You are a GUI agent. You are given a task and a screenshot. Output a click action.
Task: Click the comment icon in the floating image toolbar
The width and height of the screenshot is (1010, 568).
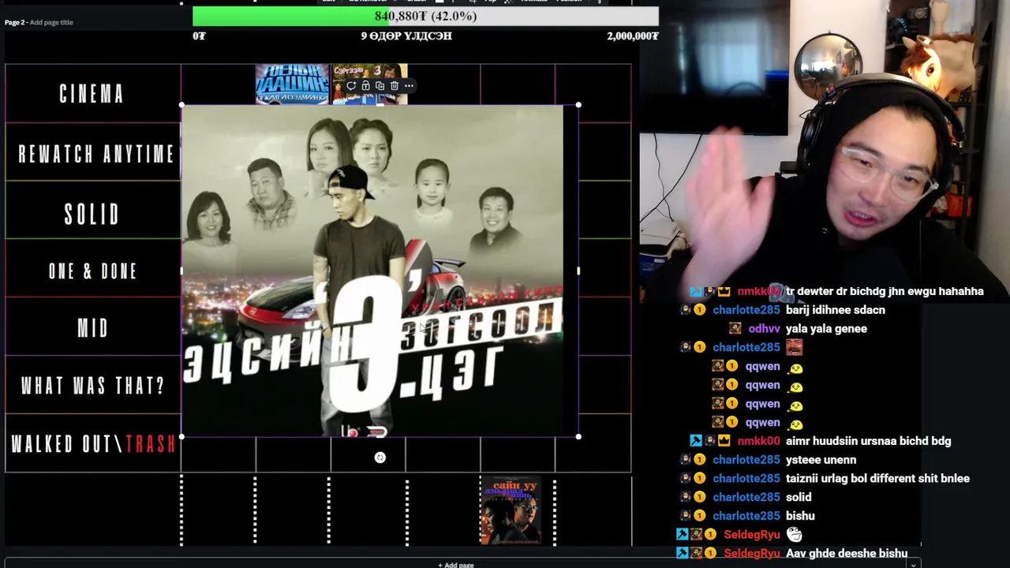pyautogui.click(x=351, y=85)
